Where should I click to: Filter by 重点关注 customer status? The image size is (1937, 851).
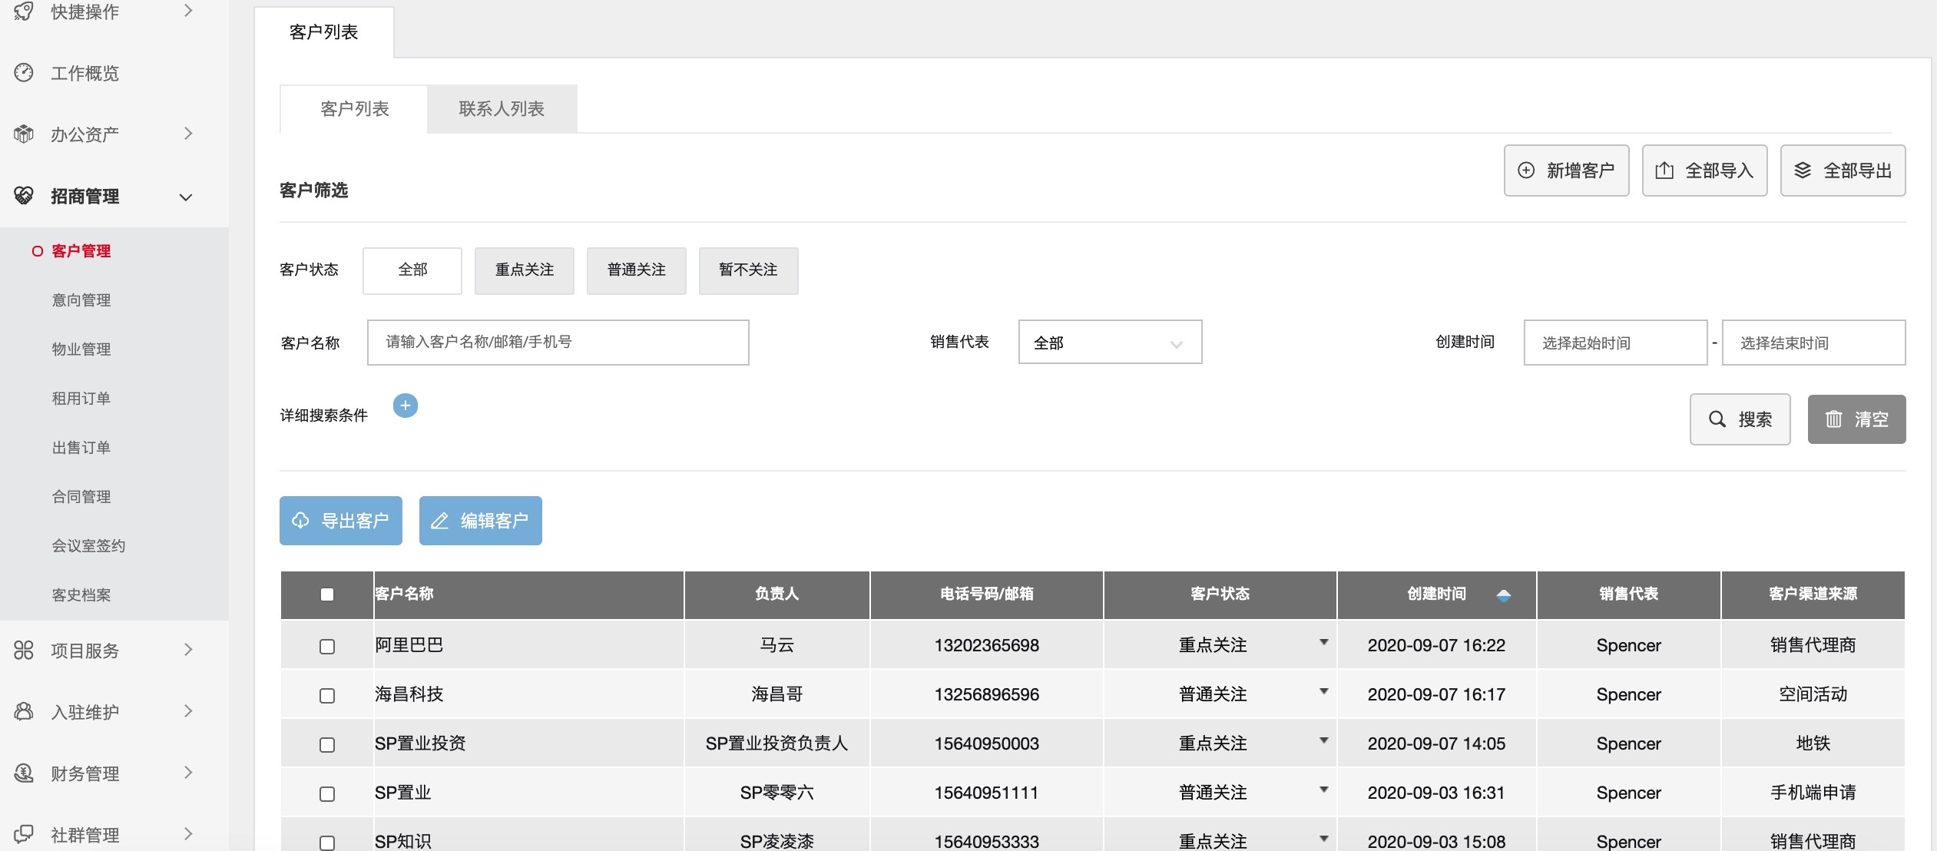tap(525, 270)
